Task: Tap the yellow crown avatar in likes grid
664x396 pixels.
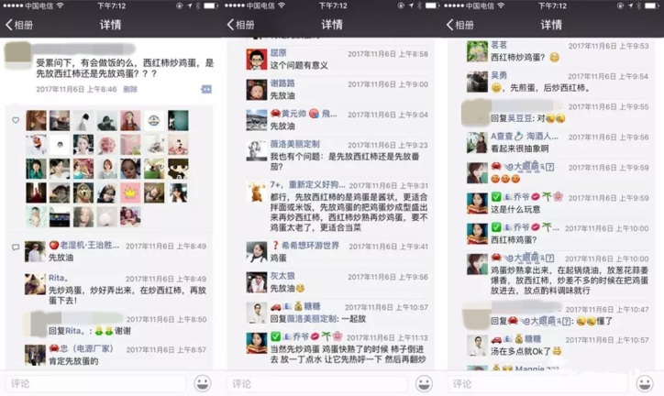Action: click(130, 192)
